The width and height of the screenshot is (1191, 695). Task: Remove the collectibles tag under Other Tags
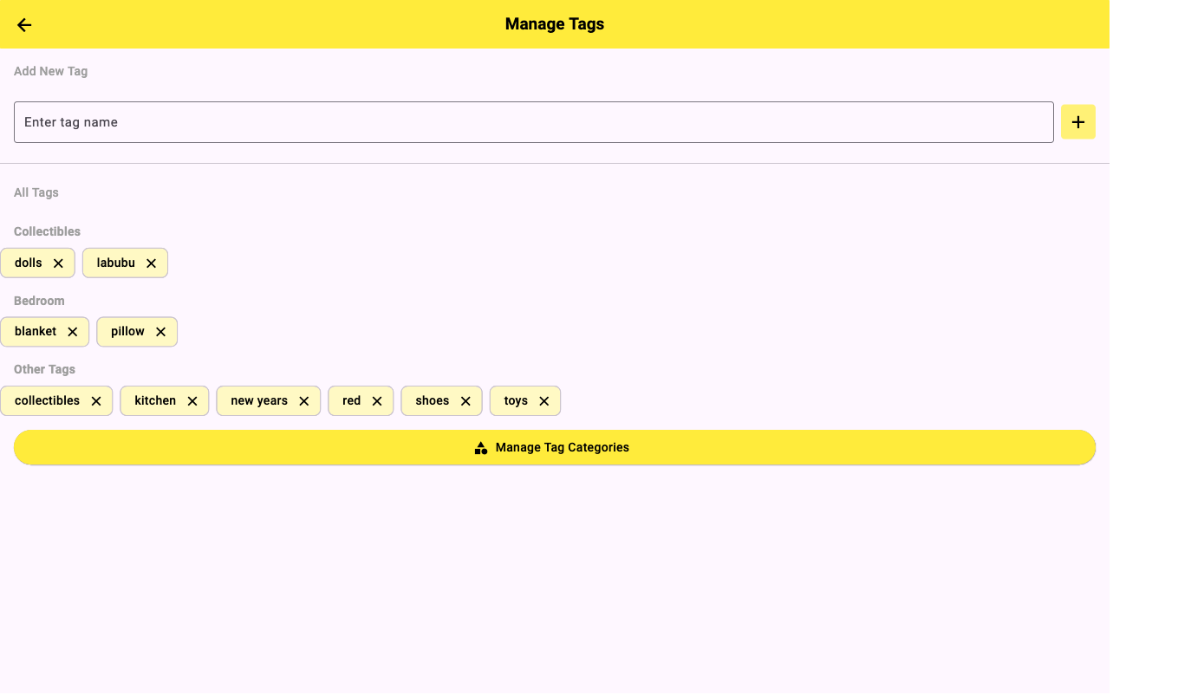pos(95,400)
